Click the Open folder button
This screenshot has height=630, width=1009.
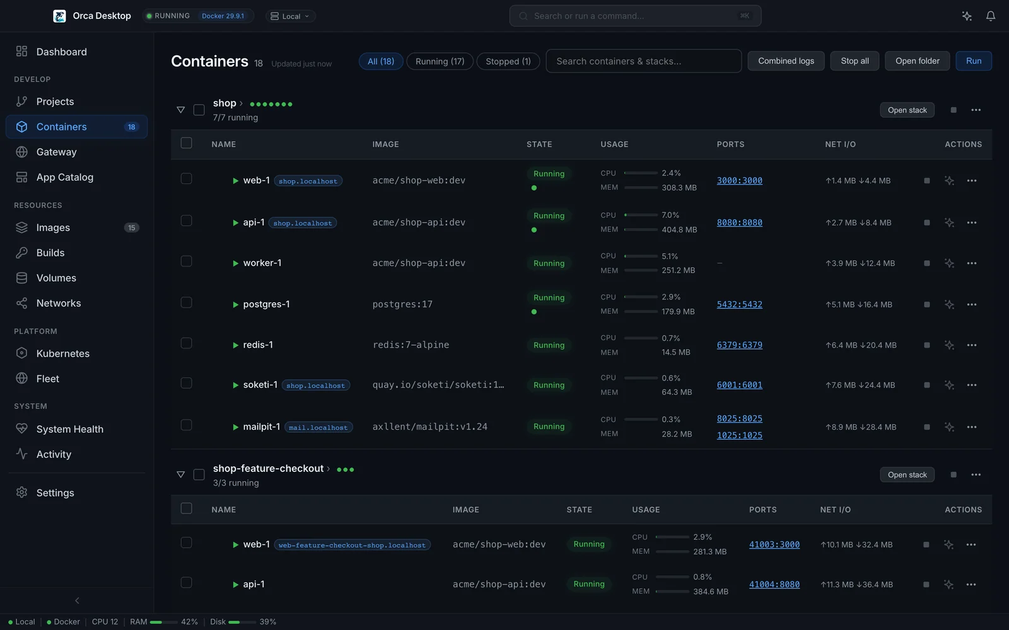(x=918, y=61)
